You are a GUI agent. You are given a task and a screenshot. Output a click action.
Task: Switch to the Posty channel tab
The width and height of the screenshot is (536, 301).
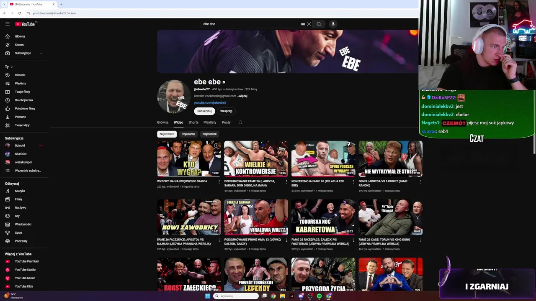[226, 122]
